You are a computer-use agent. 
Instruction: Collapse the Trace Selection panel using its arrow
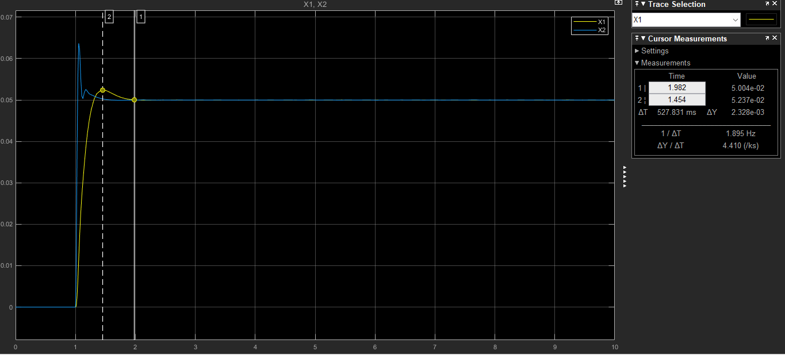pyautogui.click(x=643, y=5)
